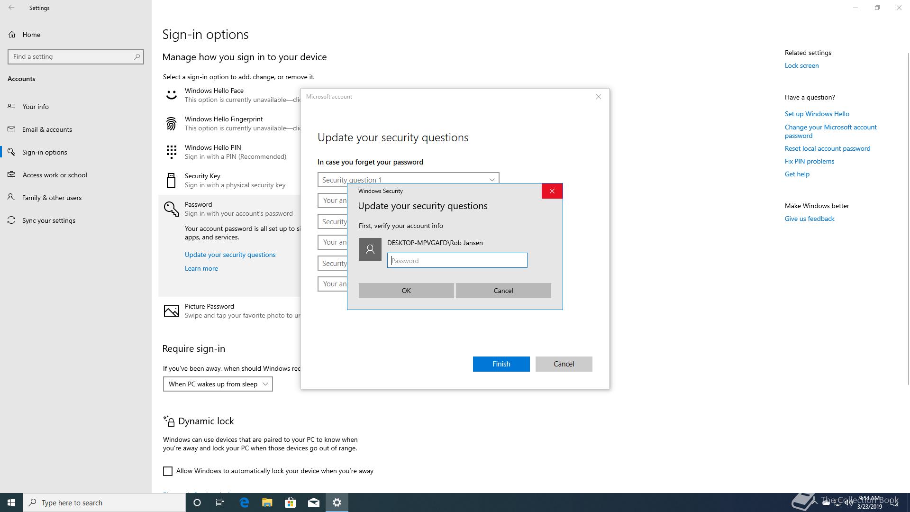Click the Security Key option title

[x=202, y=176]
